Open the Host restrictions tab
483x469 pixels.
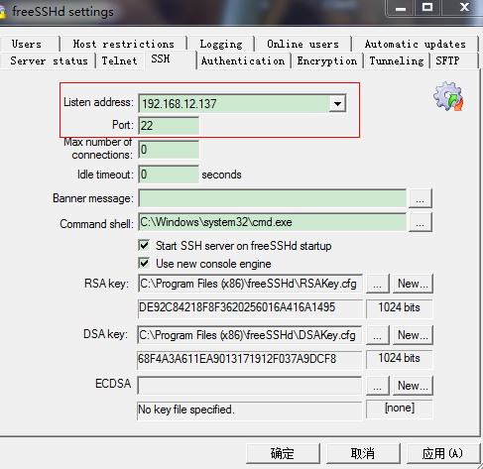(x=124, y=44)
